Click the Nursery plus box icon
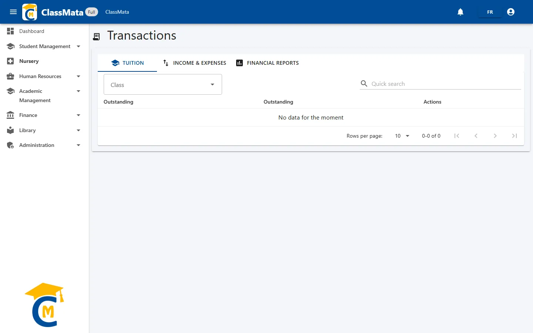The height and width of the screenshot is (333, 533). (x=10, y=61)
